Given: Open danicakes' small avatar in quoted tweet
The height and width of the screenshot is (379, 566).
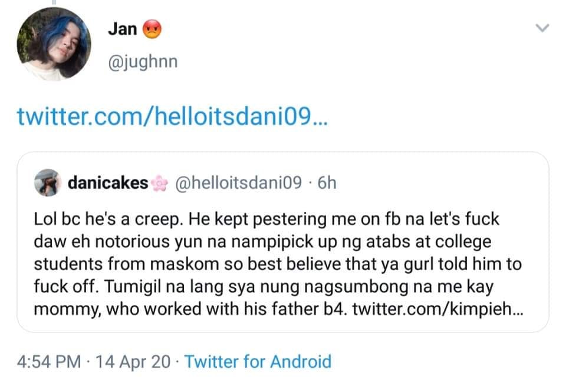Looking at the screenshot, I should pyautogui.click(x=47, y=183).
